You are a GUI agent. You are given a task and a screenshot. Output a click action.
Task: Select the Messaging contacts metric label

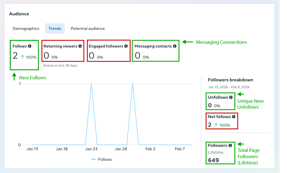coord(153,46)
